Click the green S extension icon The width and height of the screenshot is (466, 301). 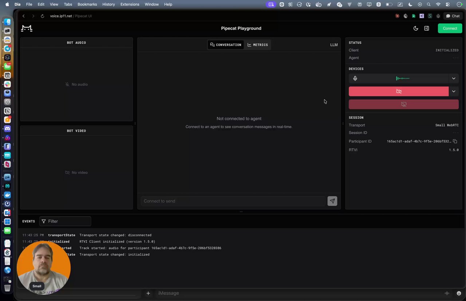tap(430, 16)
